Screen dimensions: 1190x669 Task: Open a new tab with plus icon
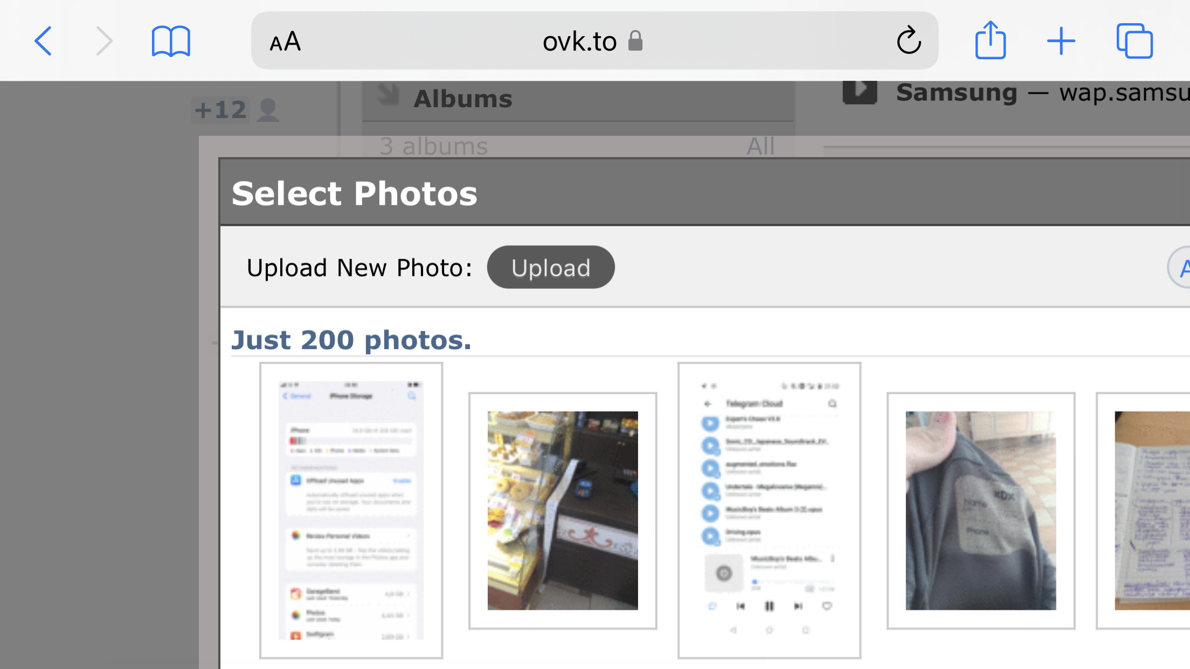tap(1061, 41)
